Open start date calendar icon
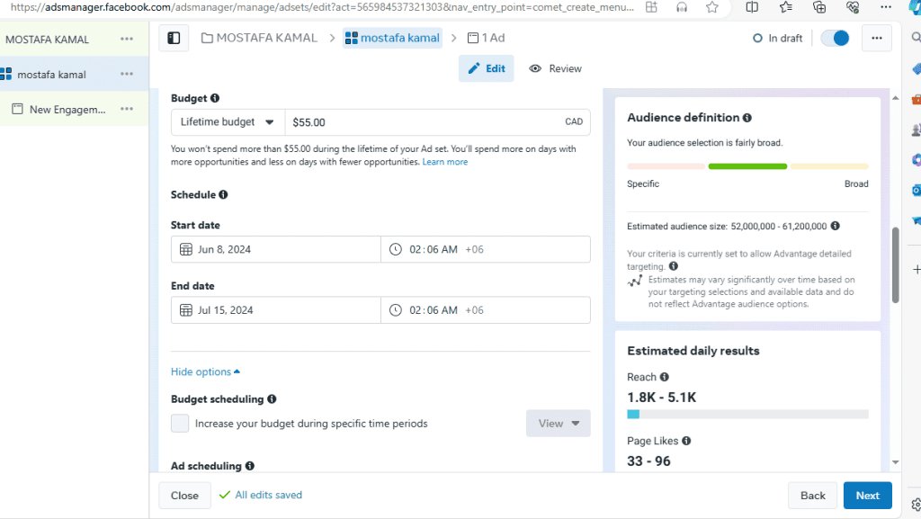 pos(186,249)
